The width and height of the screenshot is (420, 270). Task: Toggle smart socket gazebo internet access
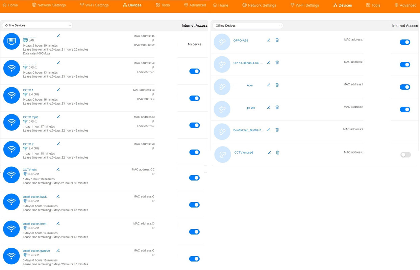click(194, 259)
